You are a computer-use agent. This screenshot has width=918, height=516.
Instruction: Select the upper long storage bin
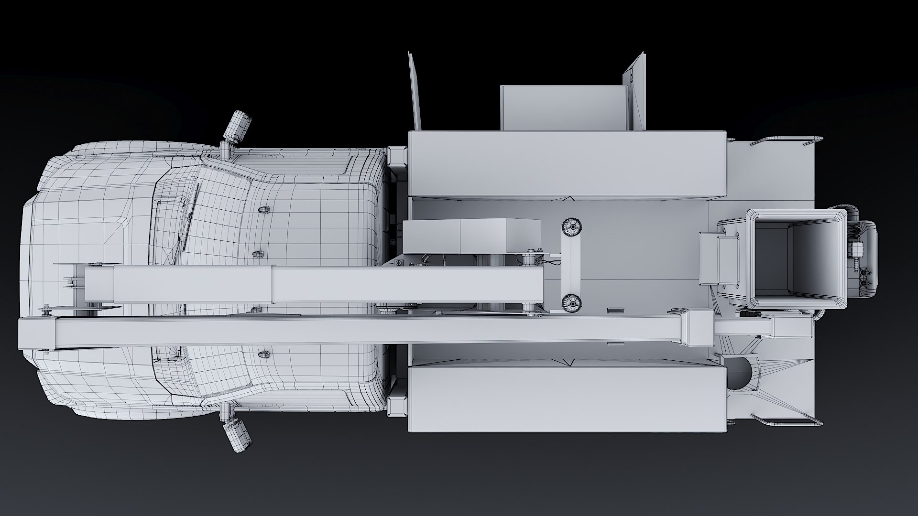[x=568, y=163]
